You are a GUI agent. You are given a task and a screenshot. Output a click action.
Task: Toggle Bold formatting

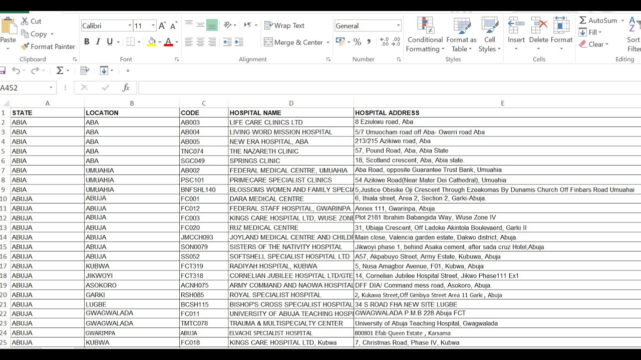coord(87,42)
